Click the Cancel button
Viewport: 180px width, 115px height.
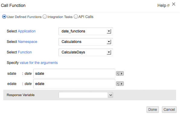click(169, 110)
